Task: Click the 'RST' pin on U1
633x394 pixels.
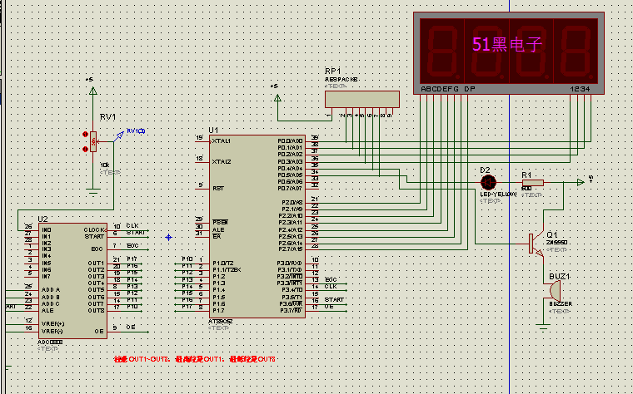Action: pos(218,188)
